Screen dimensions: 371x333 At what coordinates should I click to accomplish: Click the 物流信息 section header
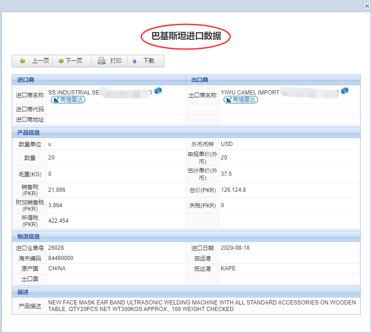click(x=29, y=237)
